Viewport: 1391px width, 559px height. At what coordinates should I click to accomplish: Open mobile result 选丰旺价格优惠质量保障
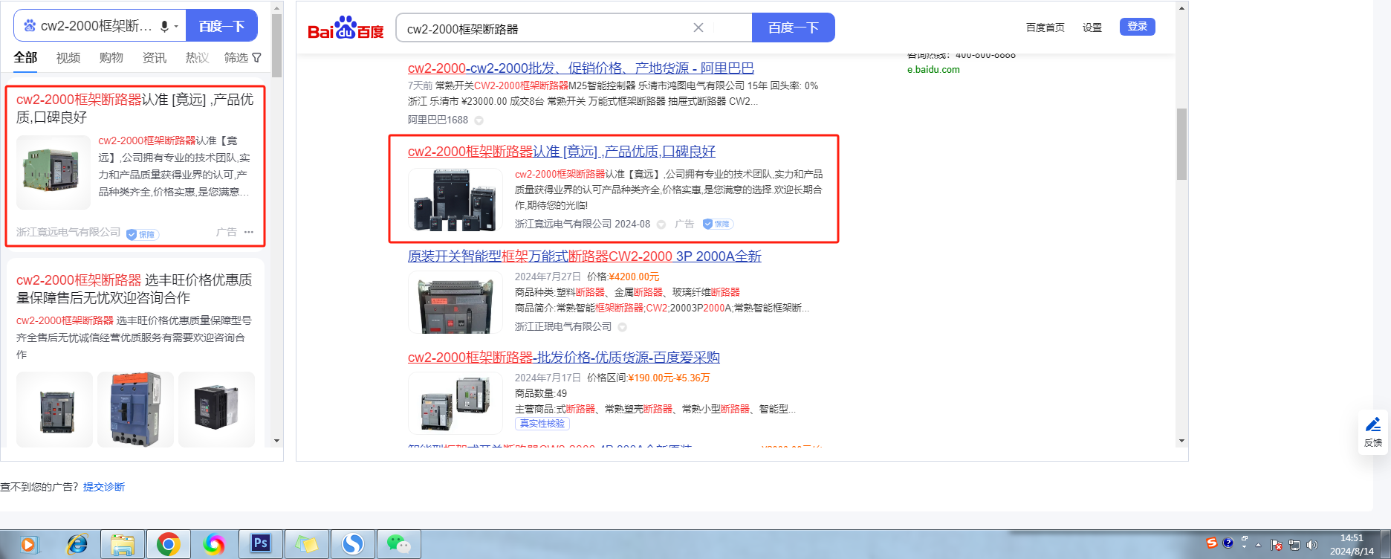(134, 288)
